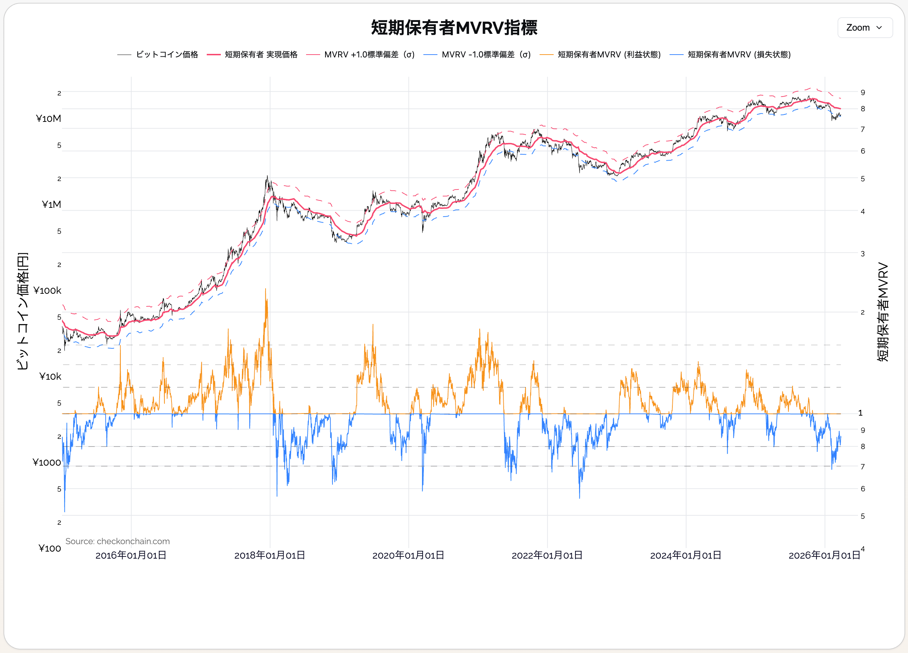Click the ¥1M left axis tick label

(x=51, y=204)
